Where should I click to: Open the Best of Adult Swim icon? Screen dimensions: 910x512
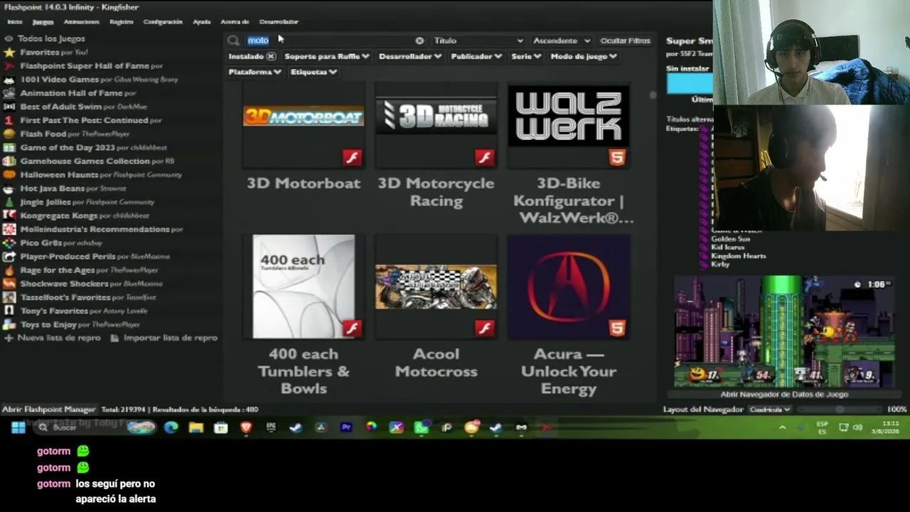coord(9,107)
